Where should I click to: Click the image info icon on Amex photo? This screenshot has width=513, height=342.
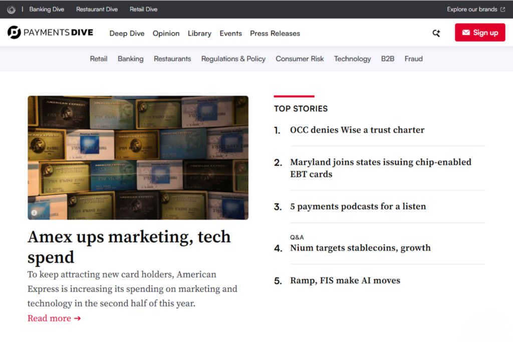pos(34,212)
